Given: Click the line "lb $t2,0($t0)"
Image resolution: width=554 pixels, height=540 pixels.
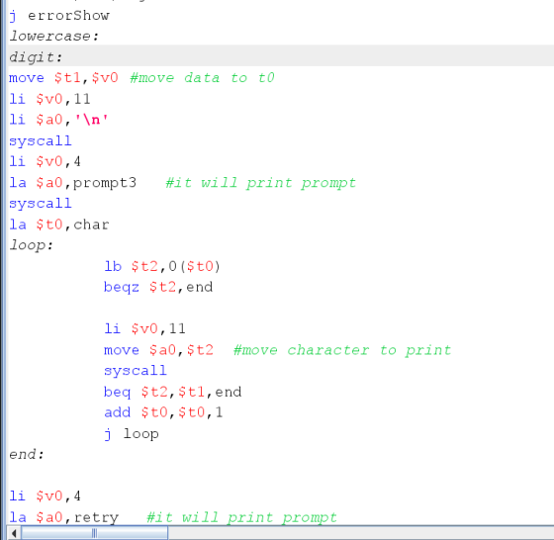Looking at the screenshot, I should [162, 266].
